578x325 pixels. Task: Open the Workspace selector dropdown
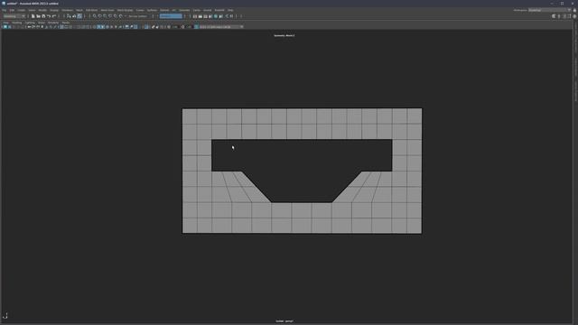click(x=549, y=10)
